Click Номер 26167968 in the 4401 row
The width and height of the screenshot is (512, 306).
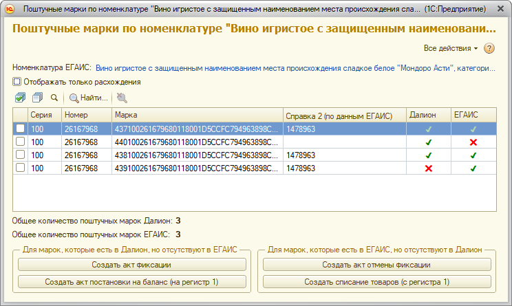(x=81, y=142)
